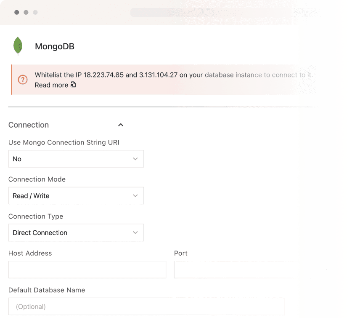Image resolution: width=360 pixels, height=318 pixels.
Task: Click the question mark help icon in warning banner
Action: [23, 80]
